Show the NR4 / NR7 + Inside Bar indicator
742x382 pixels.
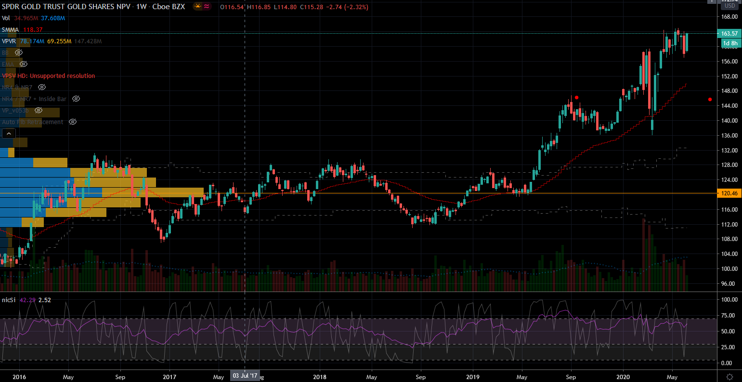click(76, 99)
